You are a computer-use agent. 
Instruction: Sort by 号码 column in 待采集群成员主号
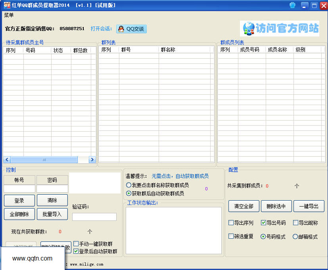[x=37, y=50]
